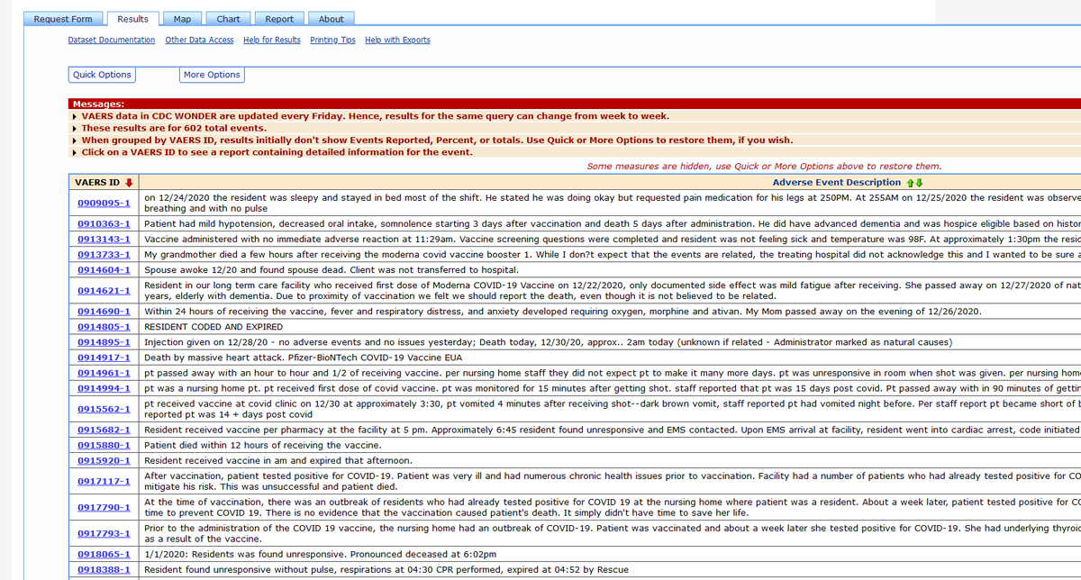The height and width of the screenshot is (580, 1081).
Task: Open the Dataset Documentation link
Action: (x=112, y=40)
